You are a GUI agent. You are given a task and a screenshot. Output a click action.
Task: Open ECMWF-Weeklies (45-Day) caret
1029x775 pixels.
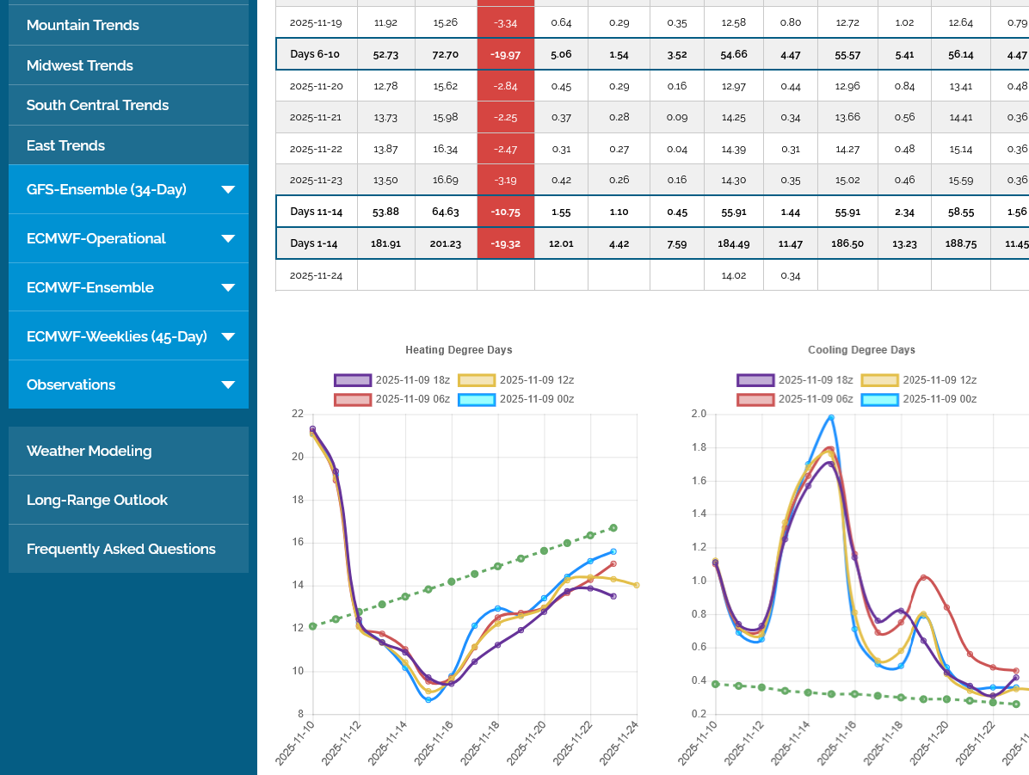click(228, 337)
